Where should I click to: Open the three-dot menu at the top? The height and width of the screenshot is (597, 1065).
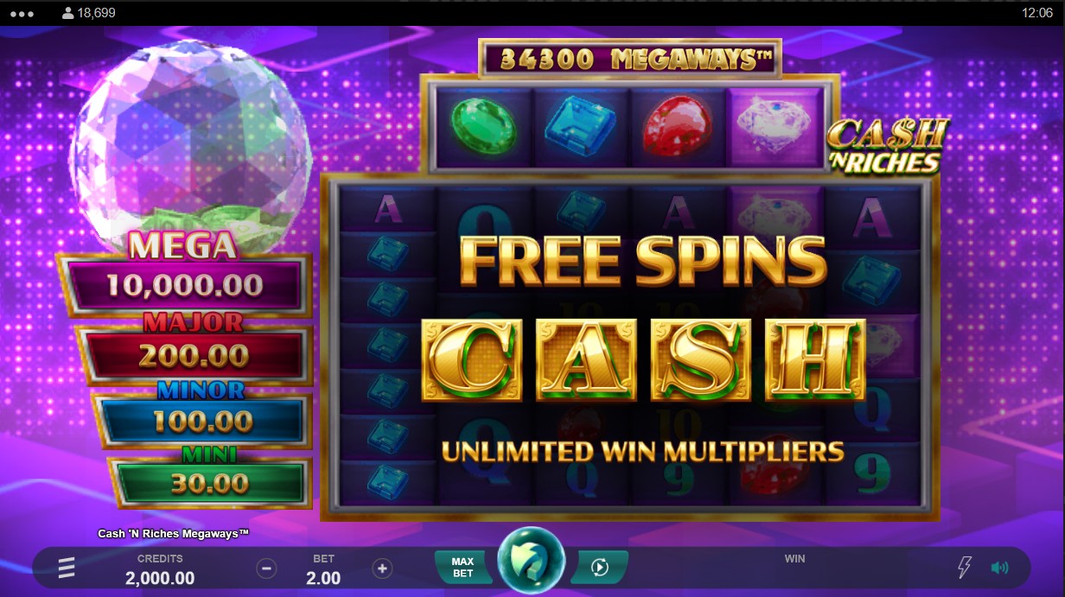(x=20, y=13)
